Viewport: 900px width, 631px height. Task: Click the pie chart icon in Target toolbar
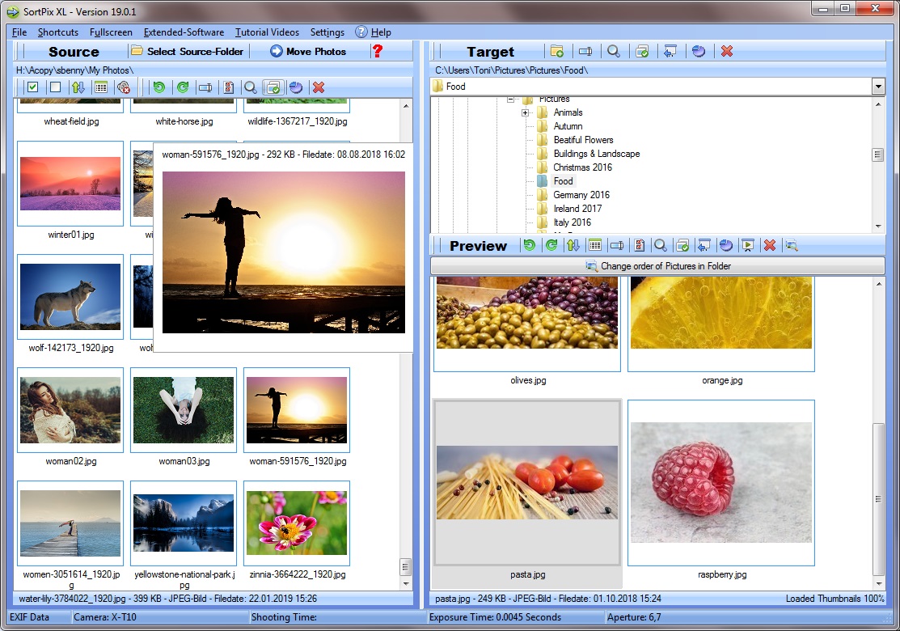coord(699,51)
